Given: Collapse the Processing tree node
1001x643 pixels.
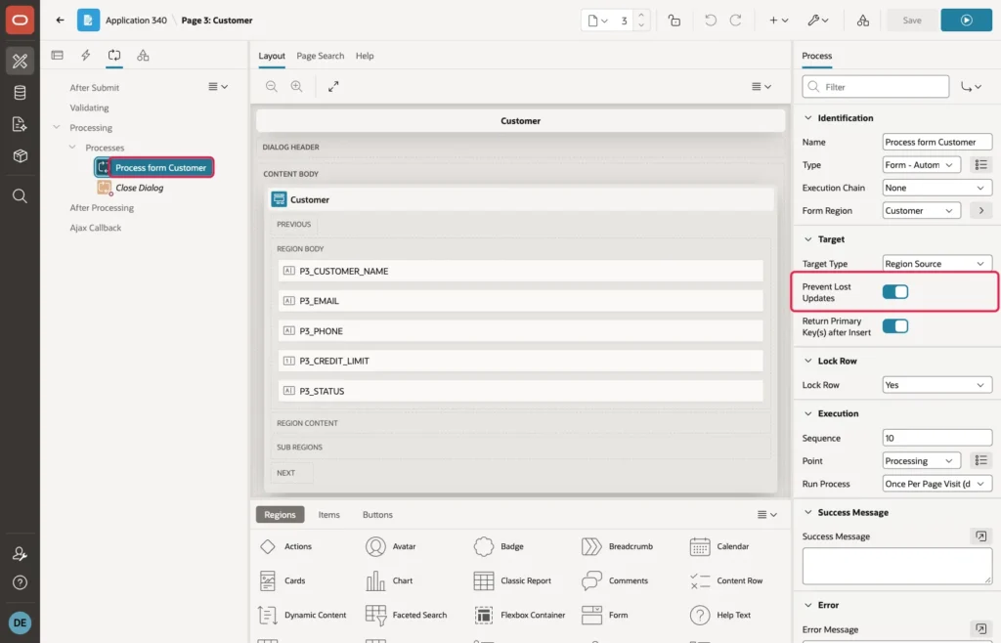Looking at the screenshot, I should (x=57, y=127).
